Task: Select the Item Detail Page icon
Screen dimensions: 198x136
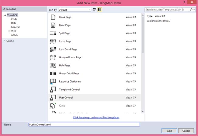Action: 53,49
